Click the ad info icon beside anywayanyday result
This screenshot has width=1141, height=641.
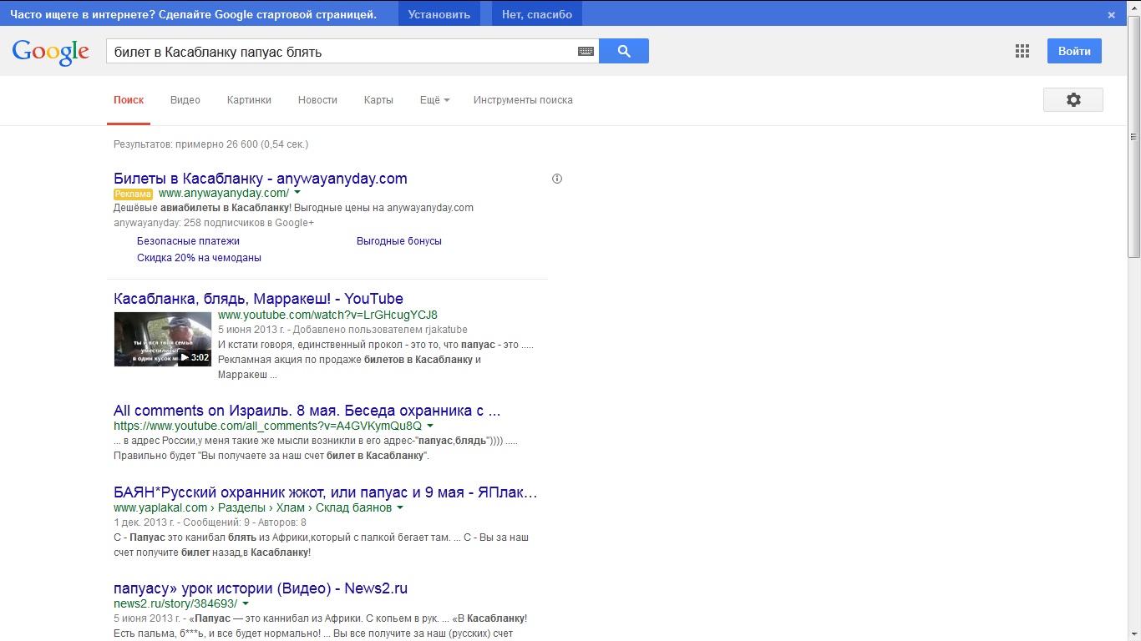click(557, 179)
